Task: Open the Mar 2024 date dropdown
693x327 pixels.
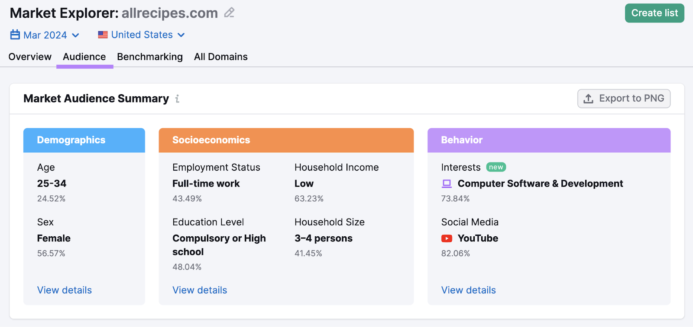Action: (x=45, y=35)
